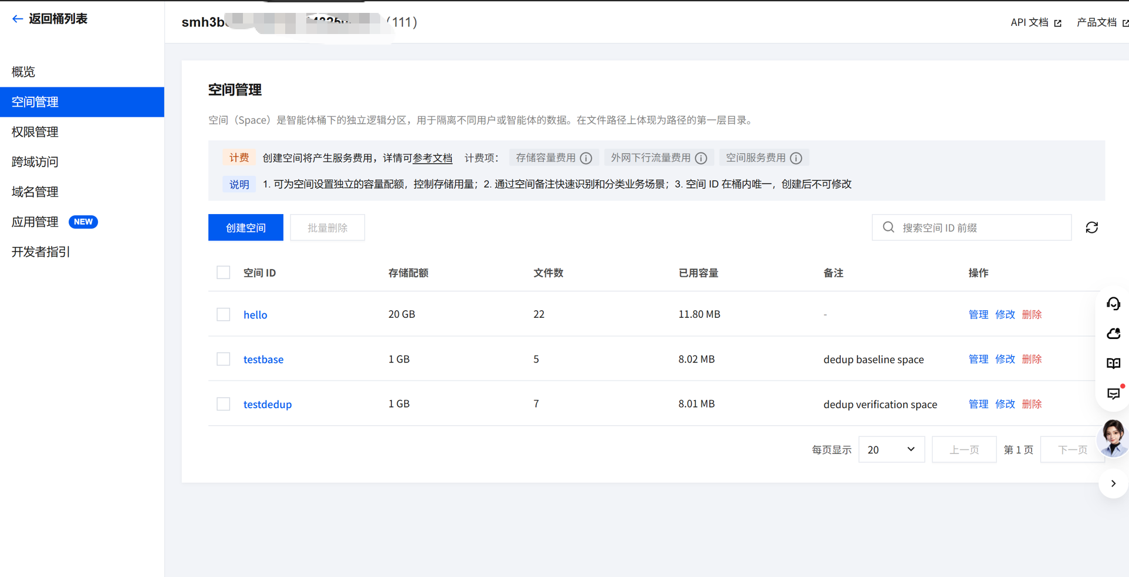Click info icon beside 存储容量费用
The image size is (1129, 577).
click(x=586, y=158)
